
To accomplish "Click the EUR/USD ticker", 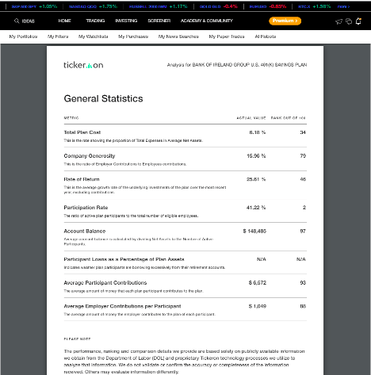I will click(268, 6).
